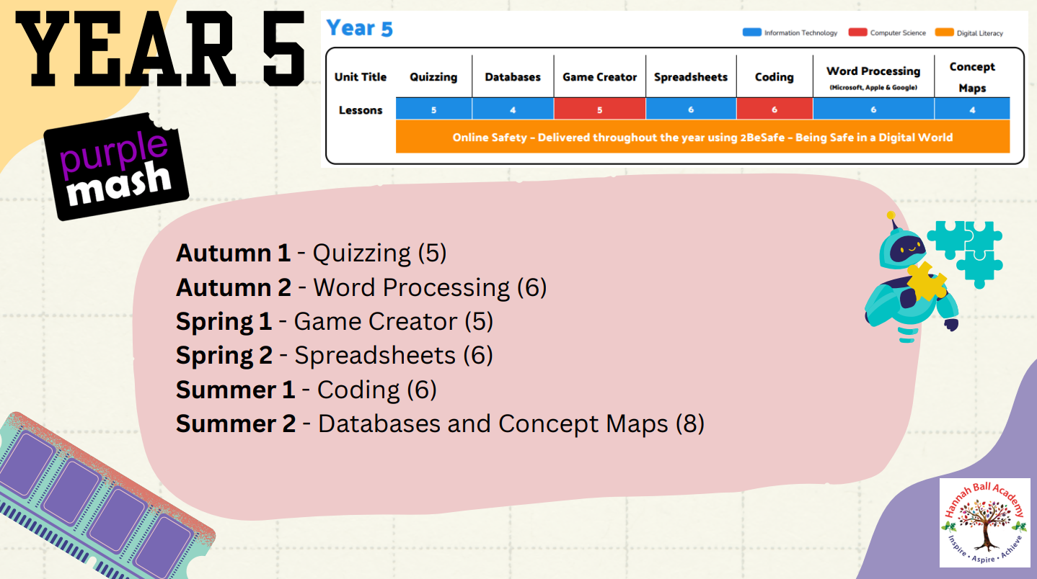1037x579 pixels.
Task: Select the Databases unit column header
Action: click(x=513, y=77)
